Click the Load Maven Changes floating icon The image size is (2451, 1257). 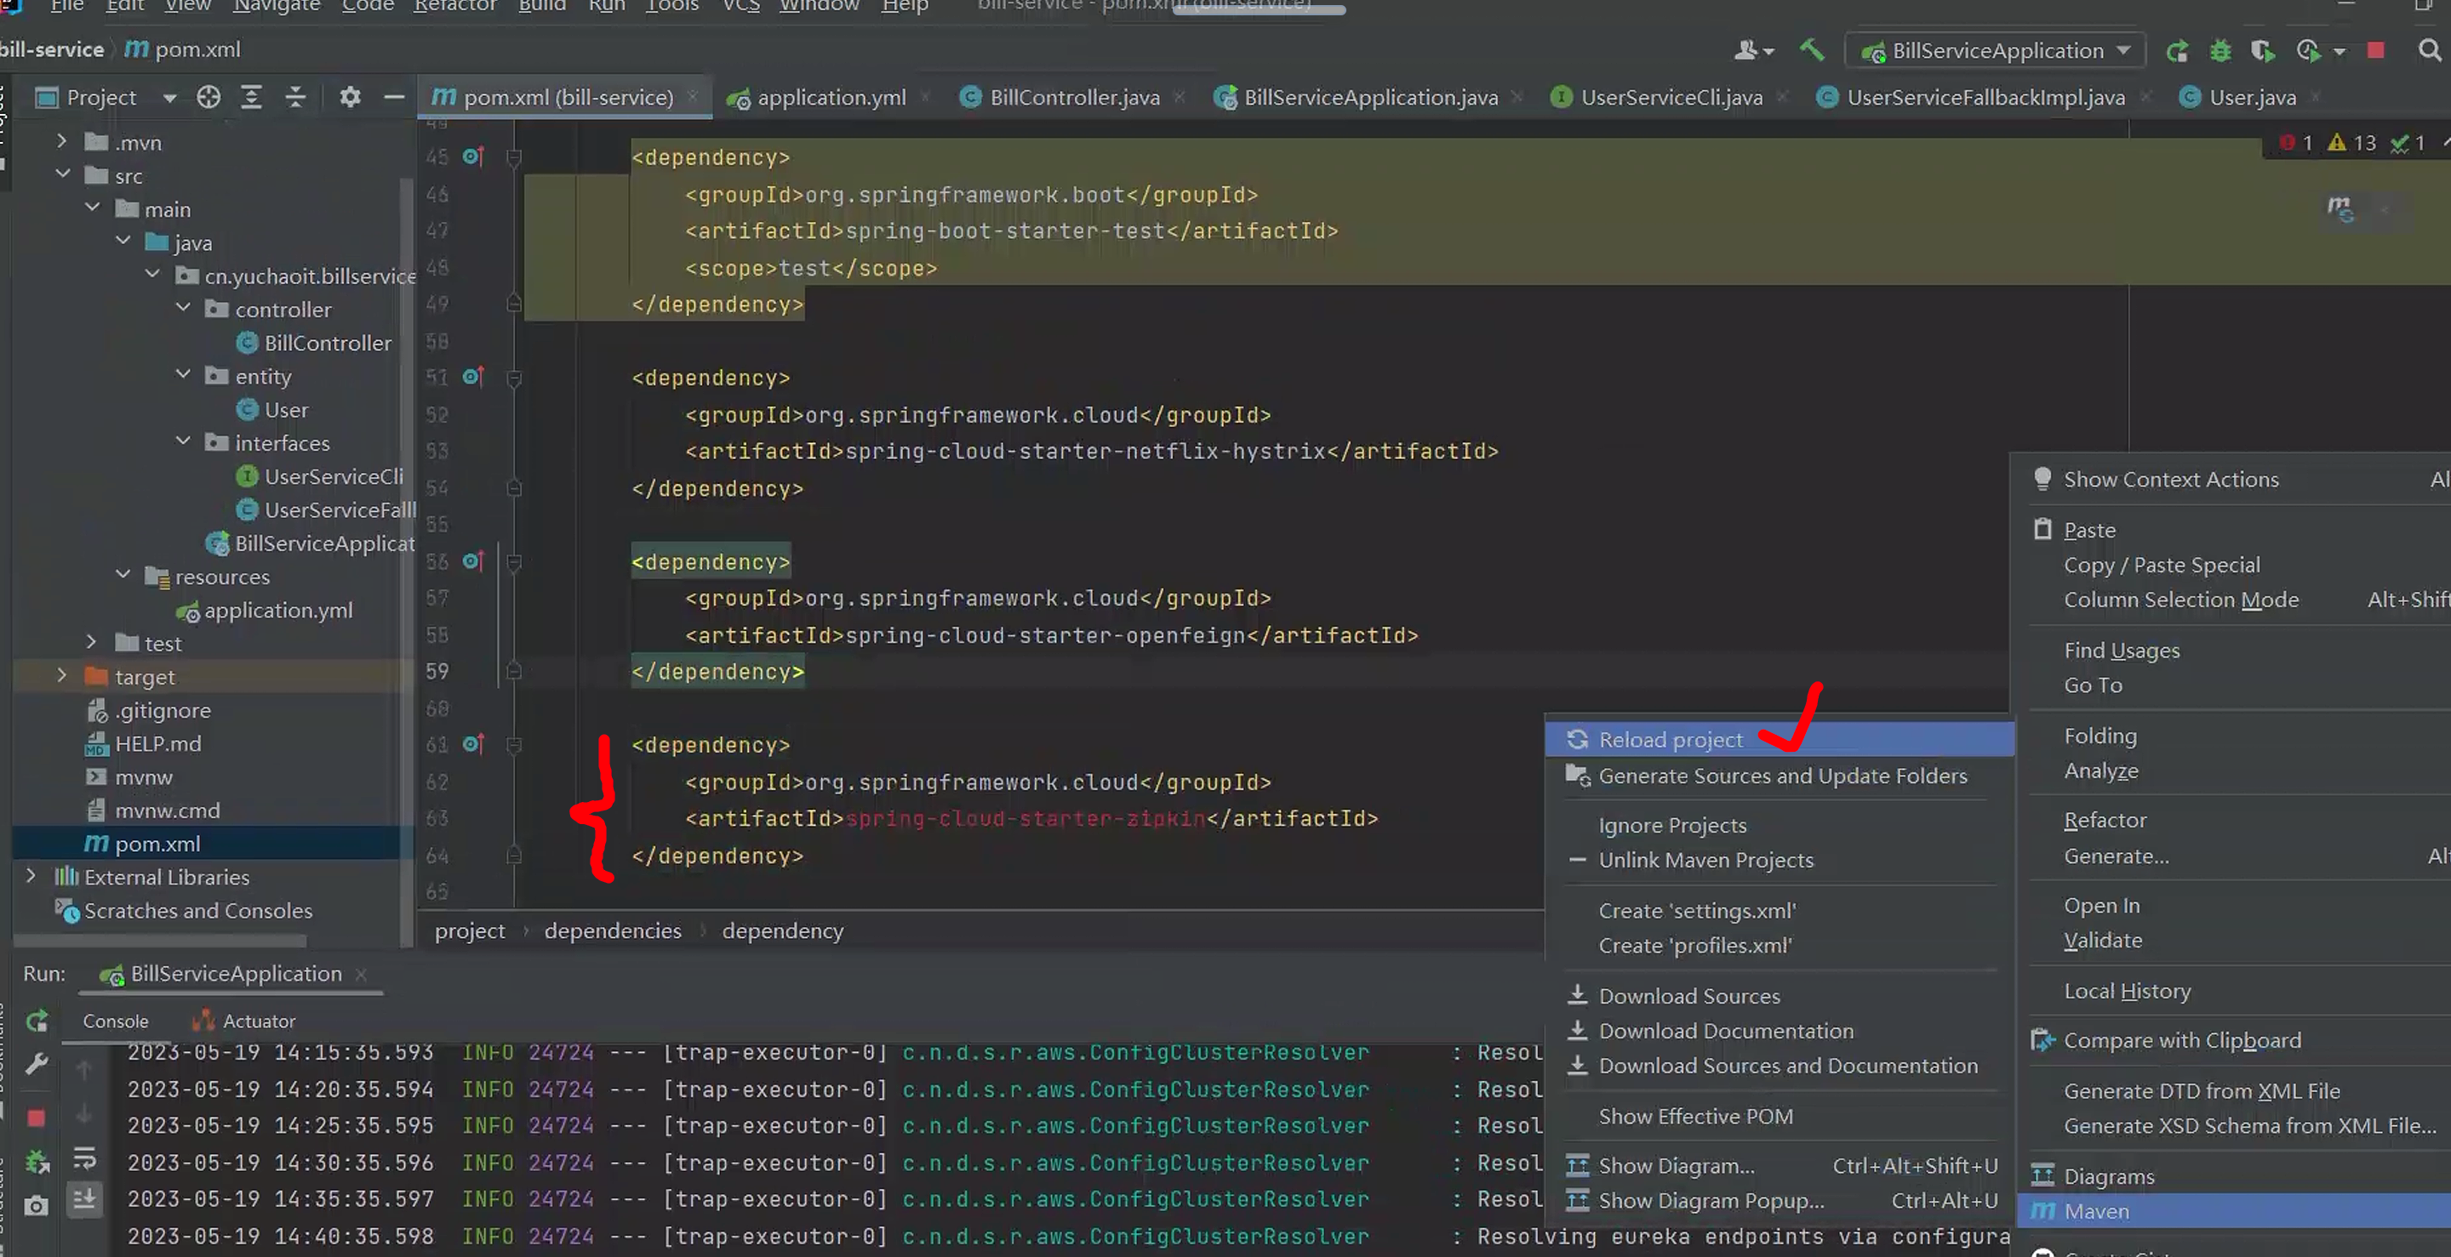click(x=2340, y=208)
